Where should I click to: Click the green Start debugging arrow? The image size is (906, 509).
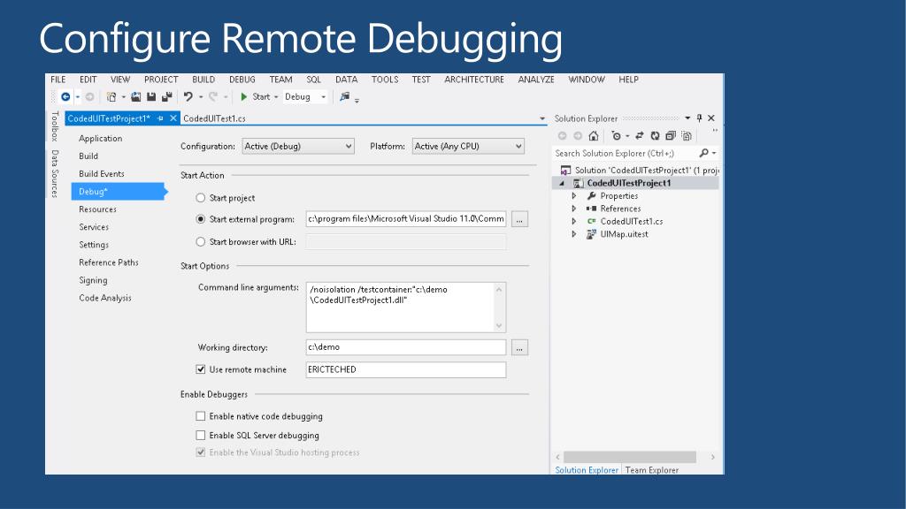244,97
